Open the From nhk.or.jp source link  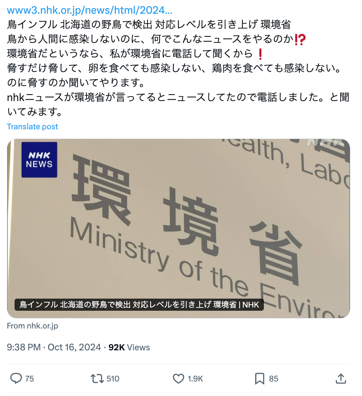[32, 326]
